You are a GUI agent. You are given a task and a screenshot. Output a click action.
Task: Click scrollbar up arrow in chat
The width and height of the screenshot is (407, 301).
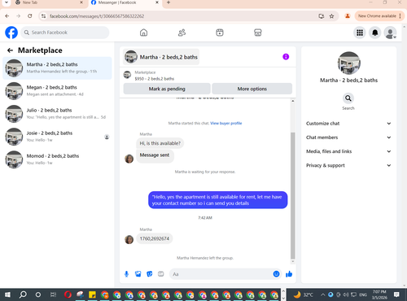point(293,101)
